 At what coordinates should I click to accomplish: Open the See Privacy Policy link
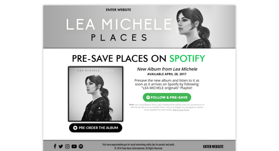click(181, 110)
